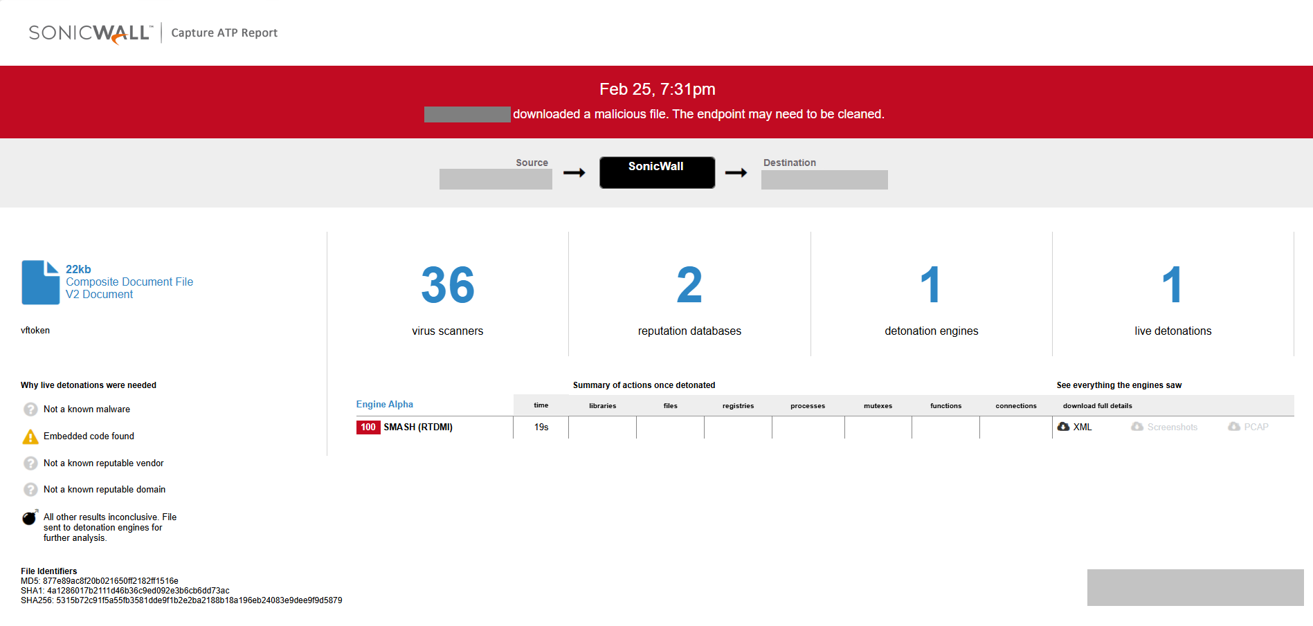The width and height of the screenshot is (1313, 626).
Task: Click Summary of actions once detonated heading
Action: click(x=644, y=385)
